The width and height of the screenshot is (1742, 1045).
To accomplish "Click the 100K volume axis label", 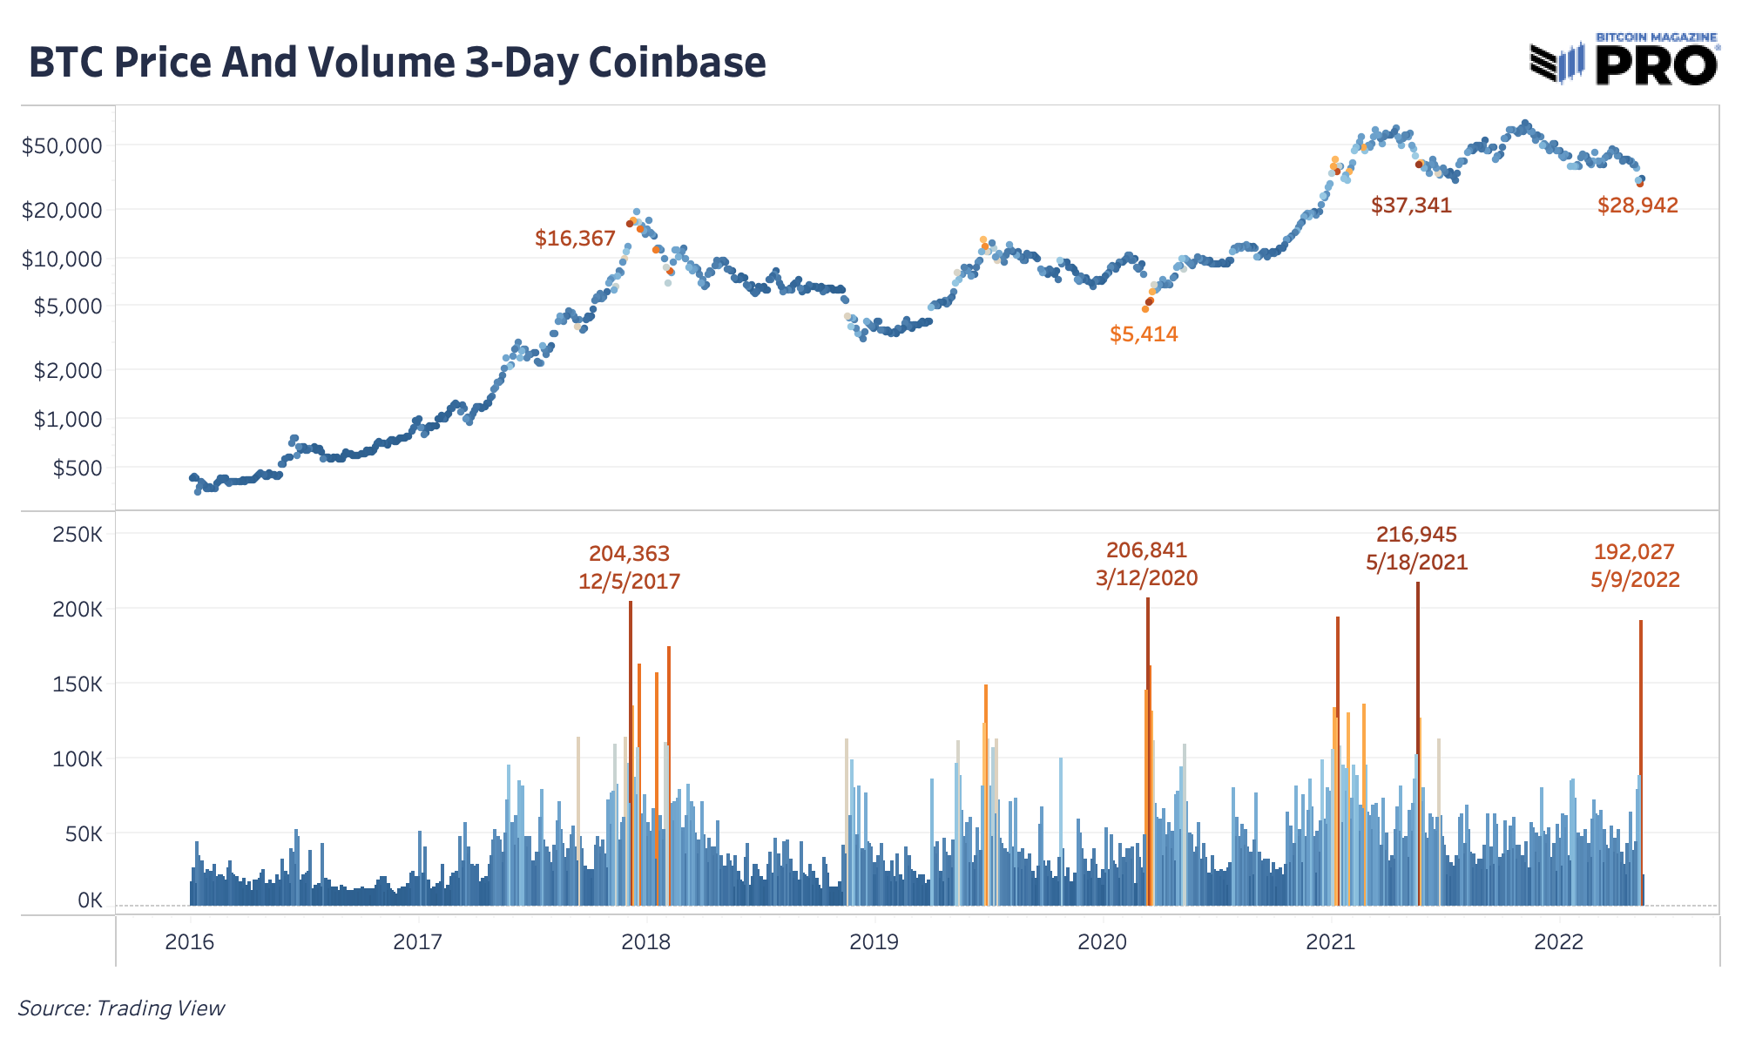I will [78, 759].
